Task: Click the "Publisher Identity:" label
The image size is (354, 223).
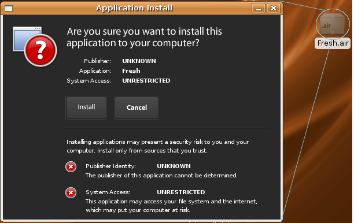Action: [x=110, y=166]
